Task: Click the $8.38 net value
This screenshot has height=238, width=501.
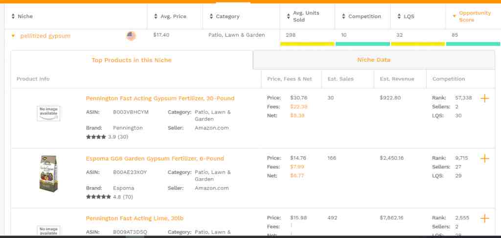Action: pyautogui.click(x=297, y=116)
